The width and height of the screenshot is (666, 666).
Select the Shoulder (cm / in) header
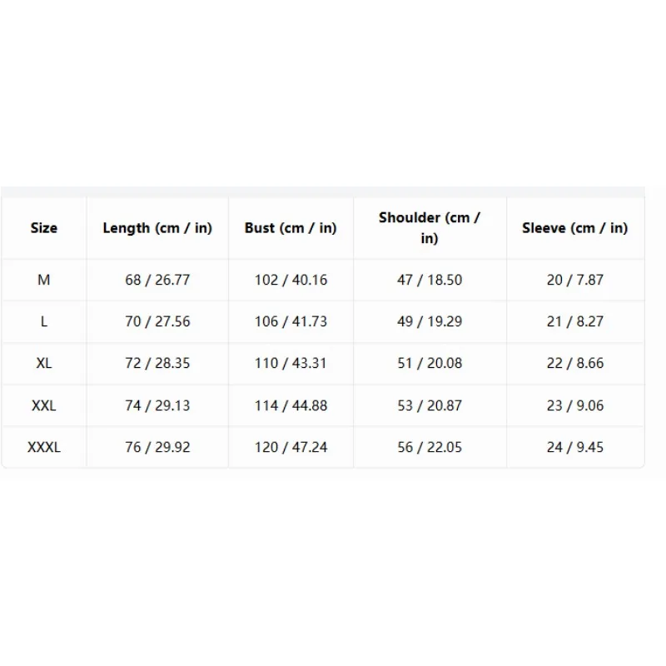[x=430, y=227]
